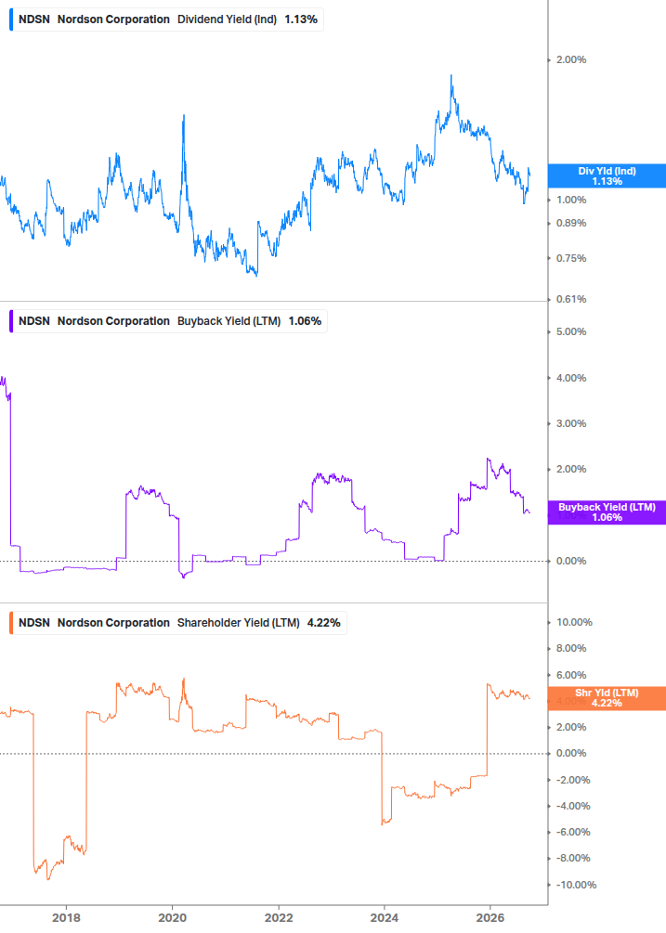Viewport: 666px width, 933px height.
Task: Click the 0.61% tick on dividend yield axis
Action: (571, 299)
